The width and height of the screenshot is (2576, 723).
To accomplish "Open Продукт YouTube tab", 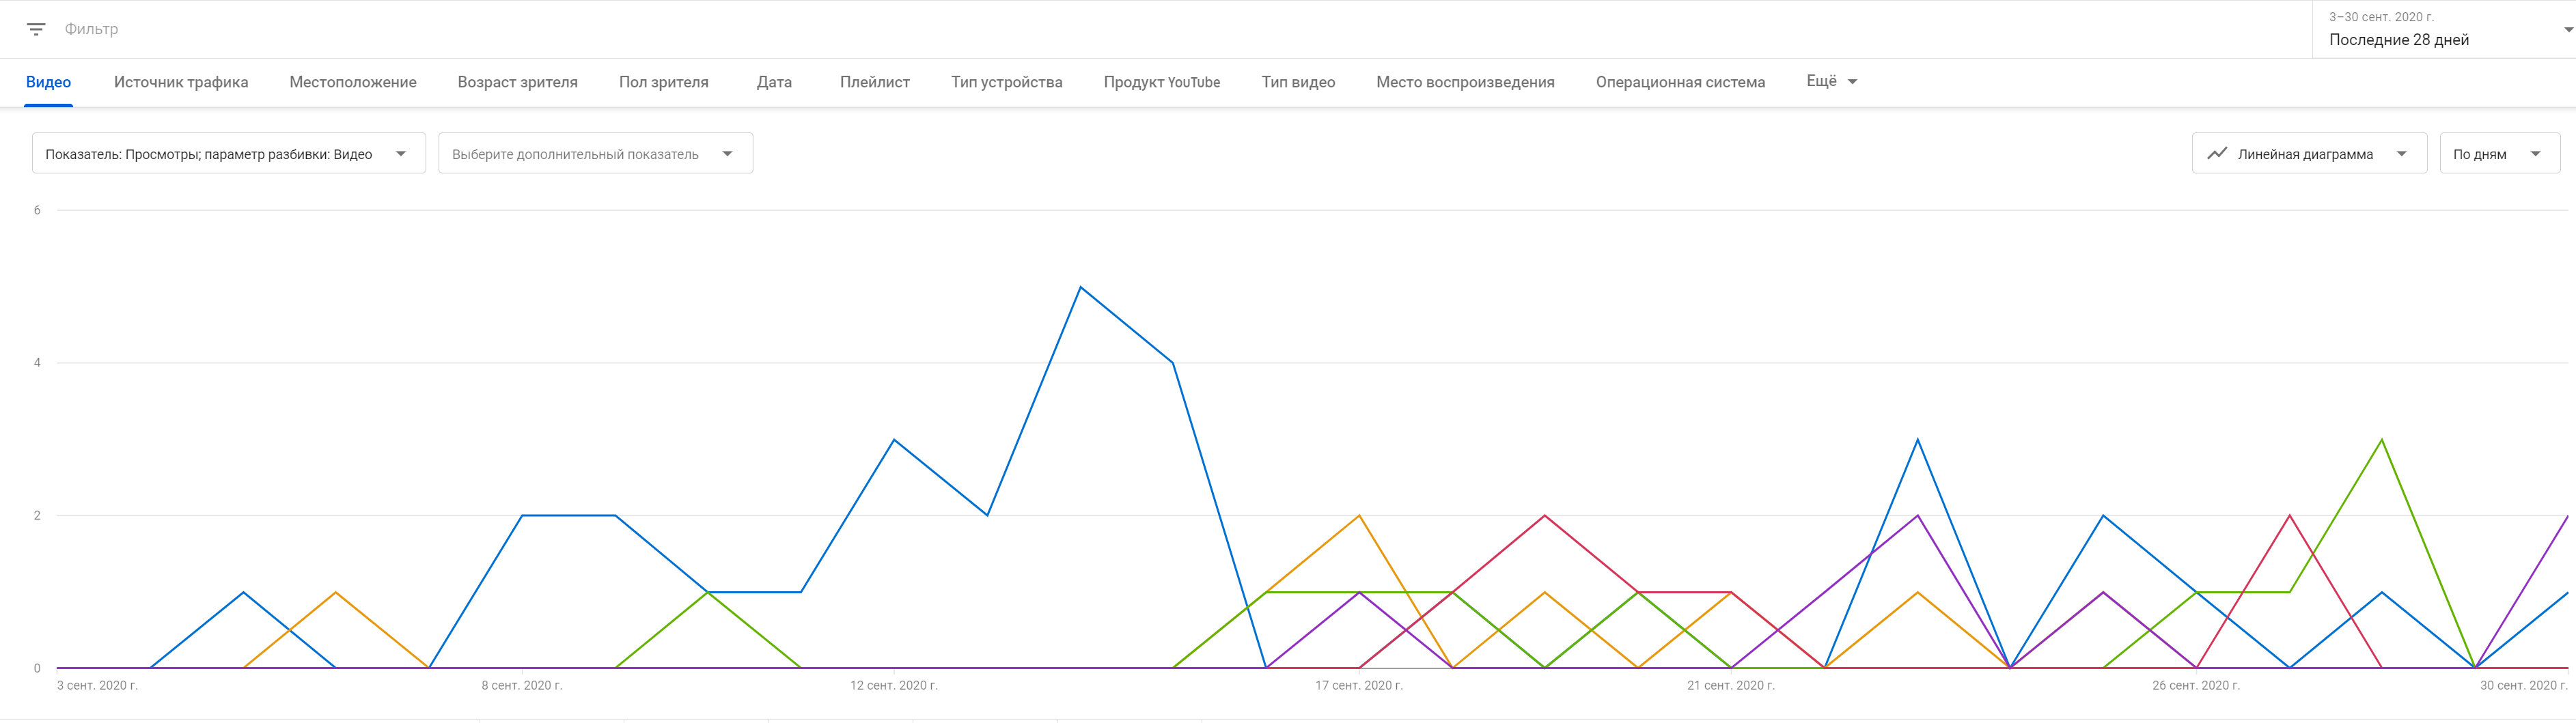I will click(1161, 82).
